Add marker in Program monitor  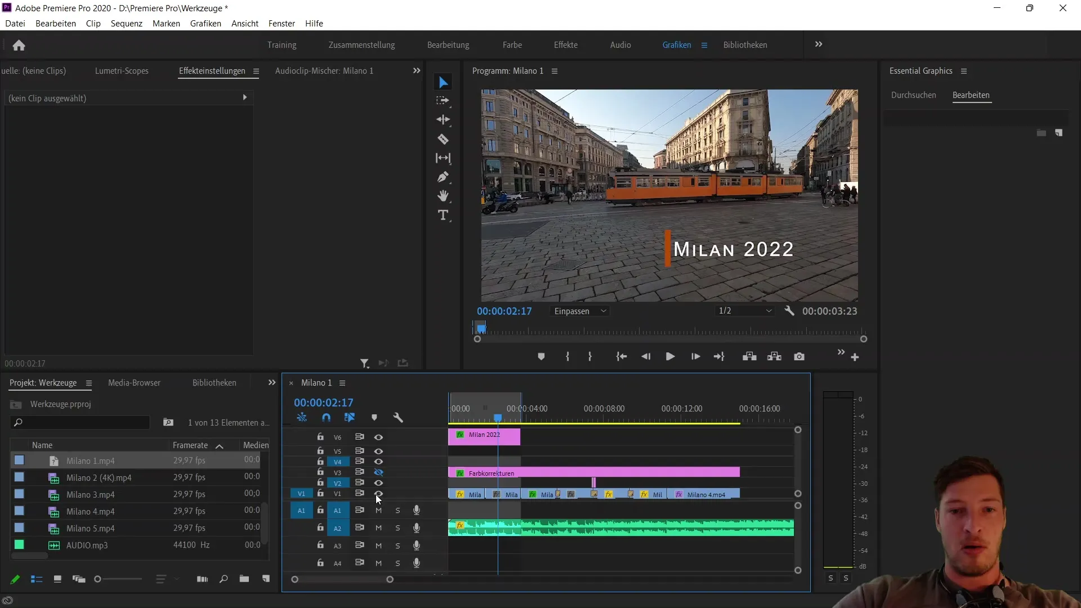coord(541,357)
